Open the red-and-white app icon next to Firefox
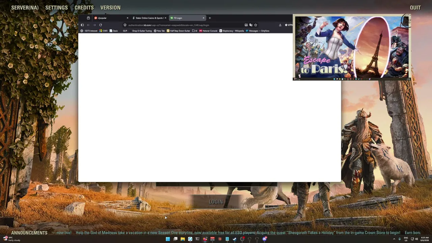This screenshot has width=432, height=243. (x=212, y=239)
